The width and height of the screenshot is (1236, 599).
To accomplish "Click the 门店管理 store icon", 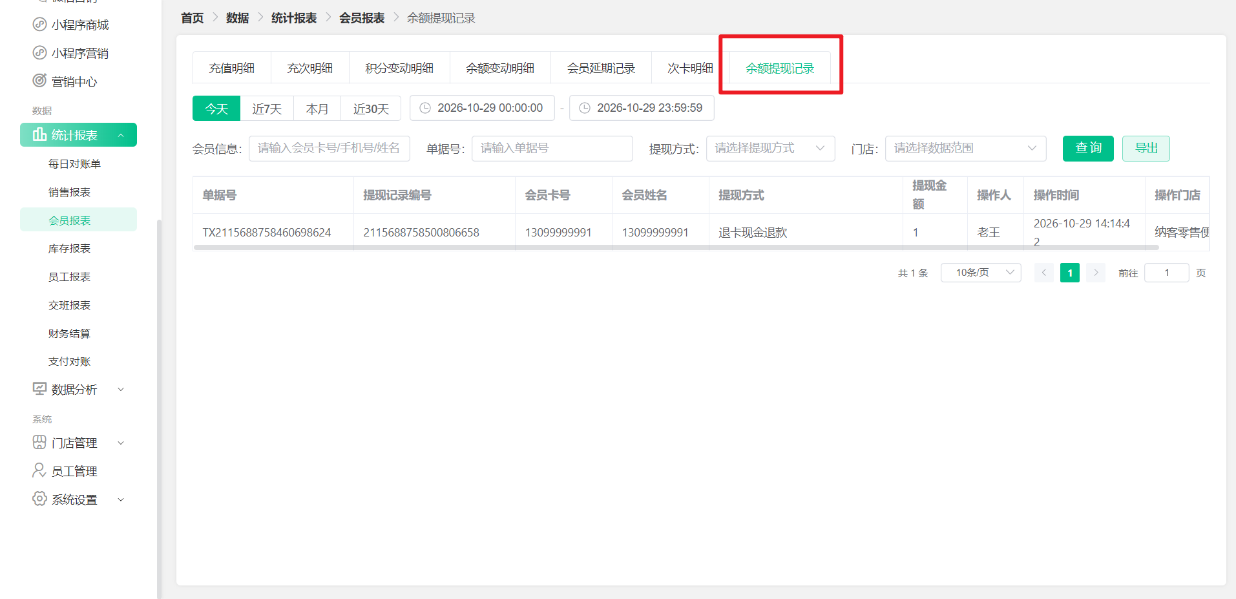I will tap(39, 443).
